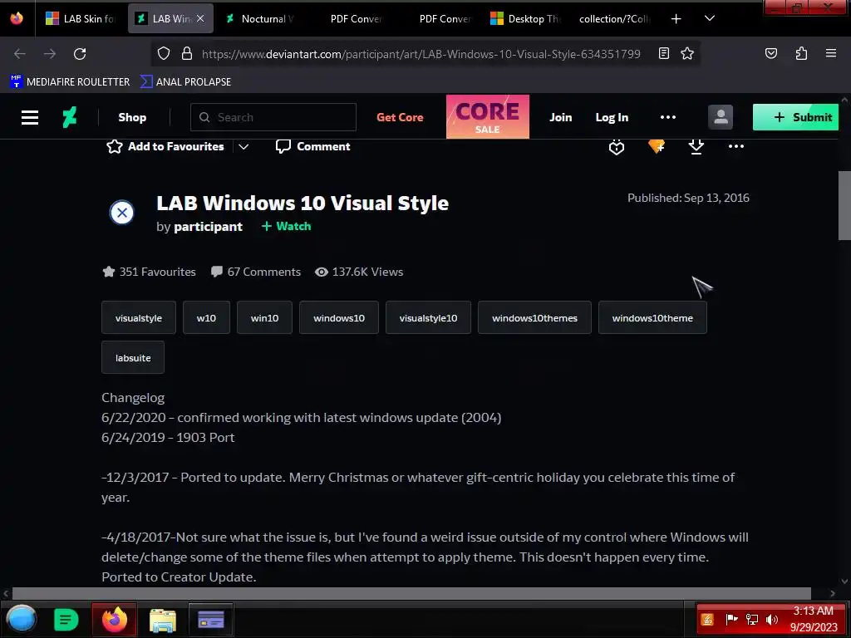Open the deviation more actions ellipsis
The image size is (851, 638).
(x=736, y=146)
